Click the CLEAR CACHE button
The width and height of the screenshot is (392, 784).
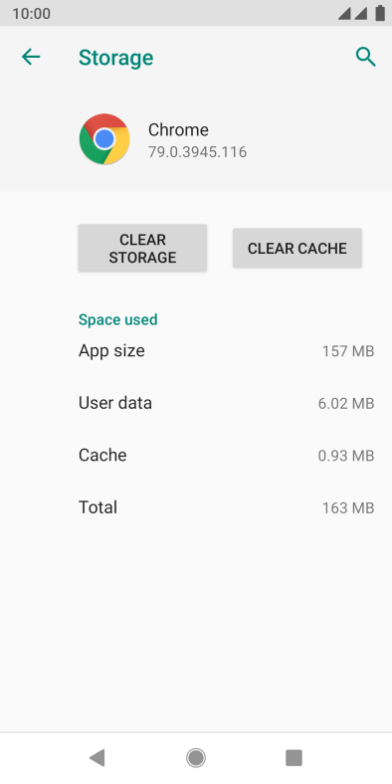(x=297, y=248)
